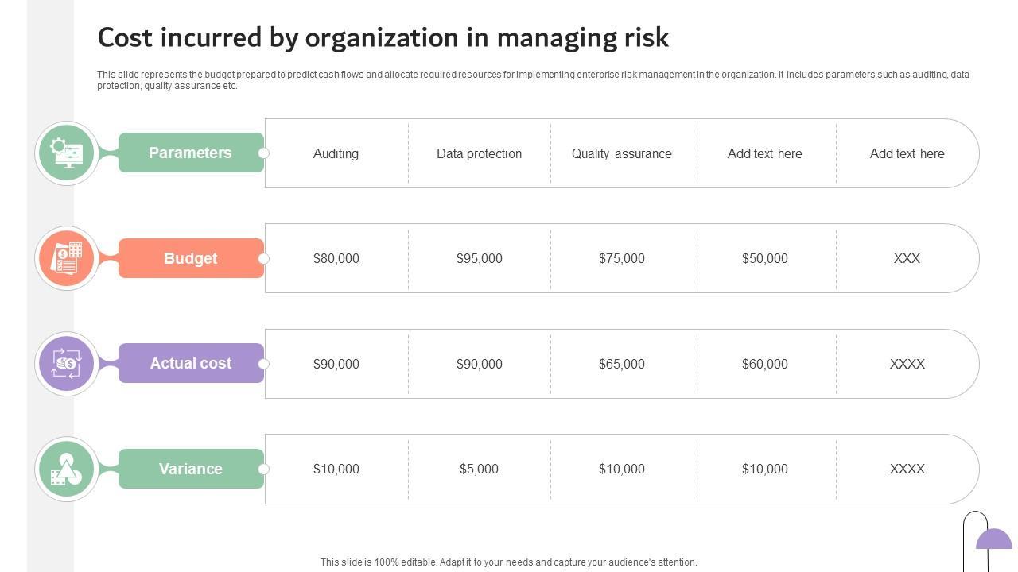Select the purple Actual cost label

coord(191,363)
